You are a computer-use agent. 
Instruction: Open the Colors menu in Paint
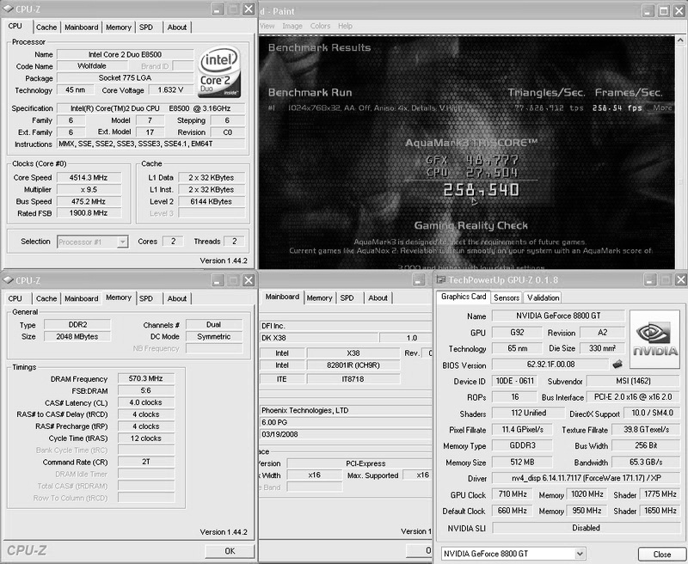tap(320, 26)
